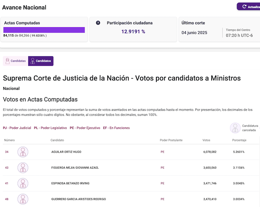Viewport: 260px width, 207px height.
Task: Click the female icon in Candidatas tab
Action: (x=7, y=61)
